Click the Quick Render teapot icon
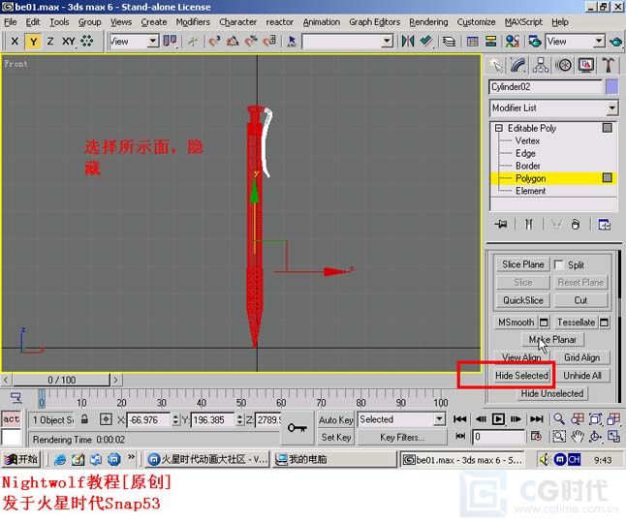Screen dimensions: 626x522 point(616,41)
